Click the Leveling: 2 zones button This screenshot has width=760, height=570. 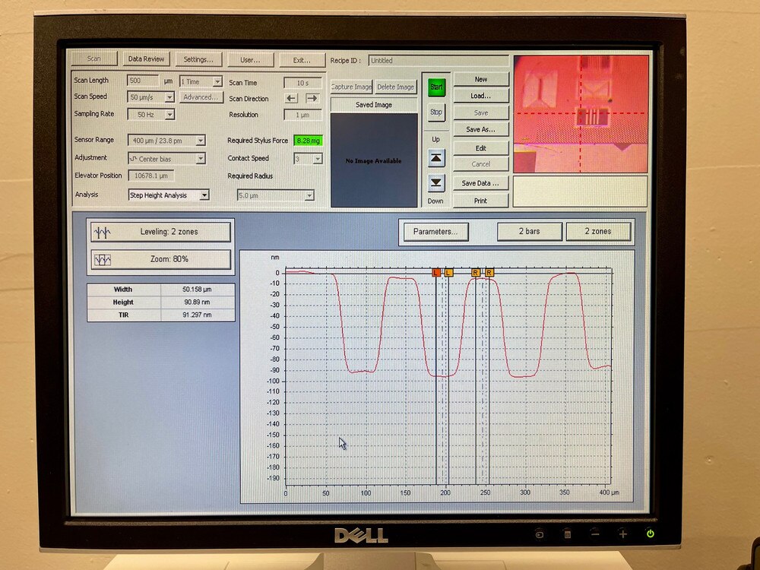[x=160, y=232]
